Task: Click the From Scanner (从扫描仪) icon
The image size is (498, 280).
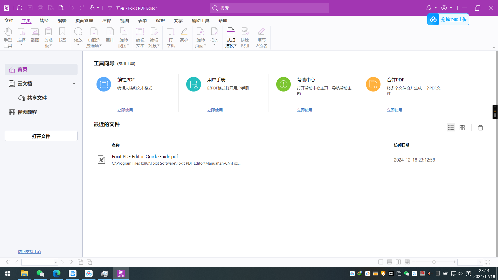Action: tap(231, 32)
